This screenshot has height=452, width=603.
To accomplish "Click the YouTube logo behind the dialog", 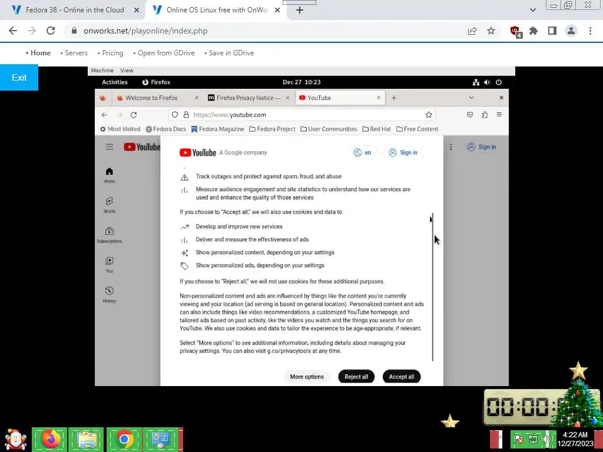I will 141,147.
